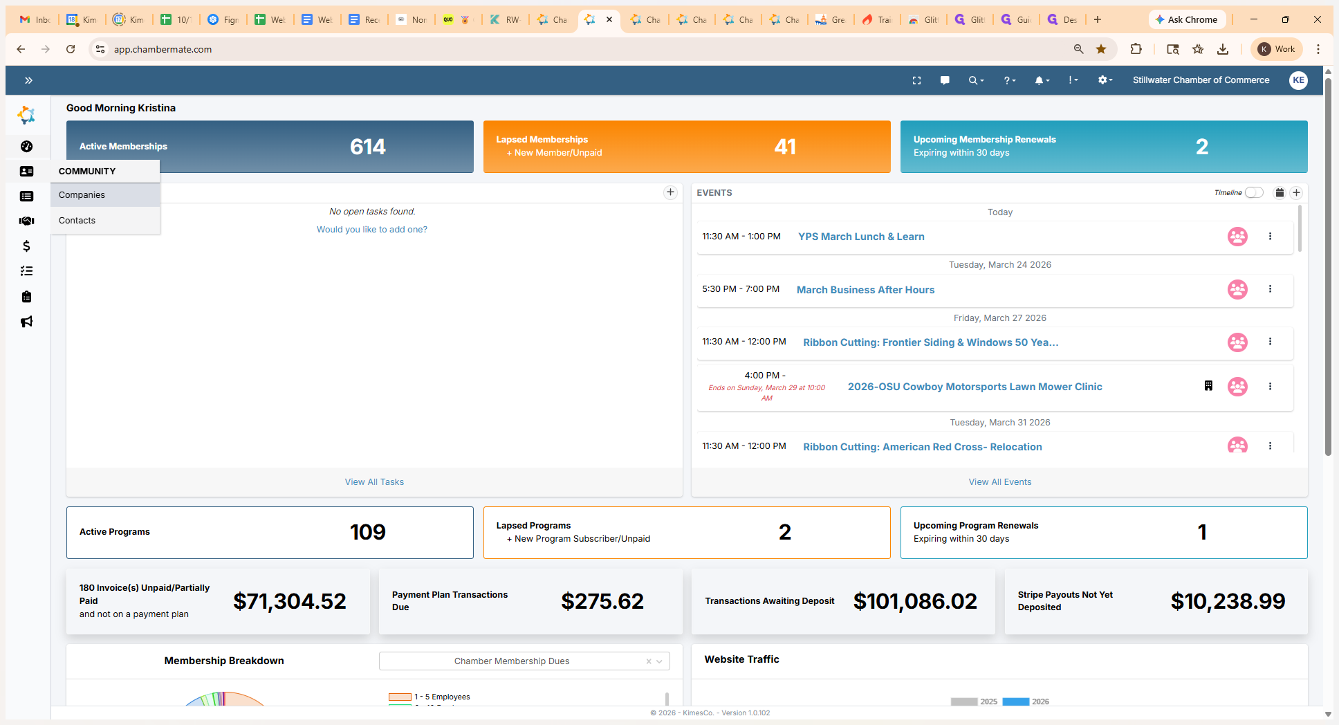Open the calendar view icon in Events
Screen dimensions: 1339x725
click(x=1280, y=193)
